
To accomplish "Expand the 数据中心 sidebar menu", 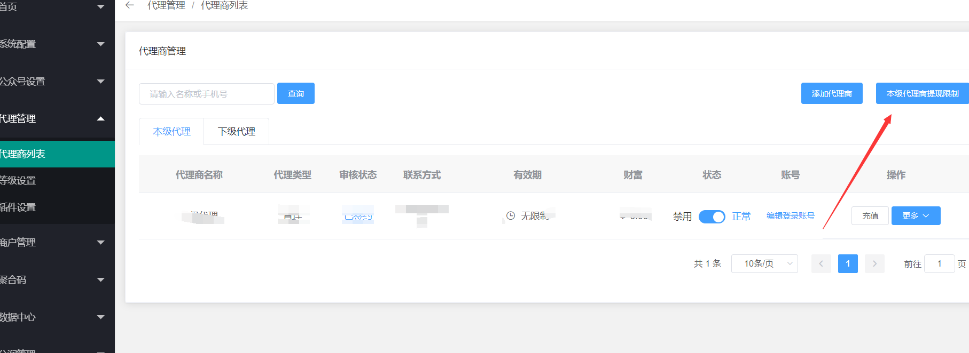I will click(x=57, y=317).
